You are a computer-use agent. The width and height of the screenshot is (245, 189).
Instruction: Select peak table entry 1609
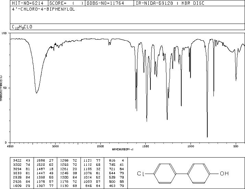17,186
